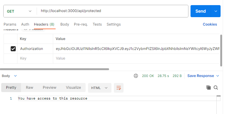Screen dimensions: 232x114
Task: Open the HTML format dropdown
Action: 99,88
